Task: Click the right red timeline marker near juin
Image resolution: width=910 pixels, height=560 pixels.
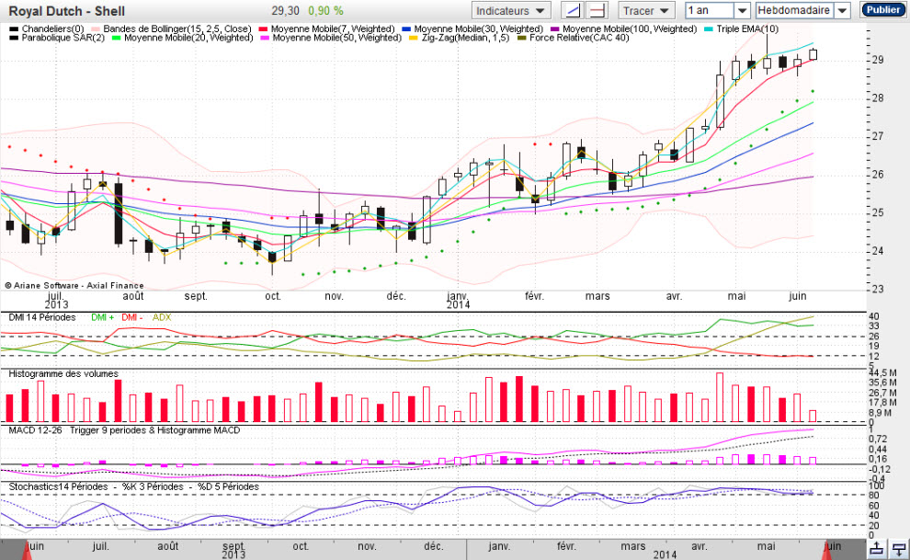Action: tap(825, 550)
